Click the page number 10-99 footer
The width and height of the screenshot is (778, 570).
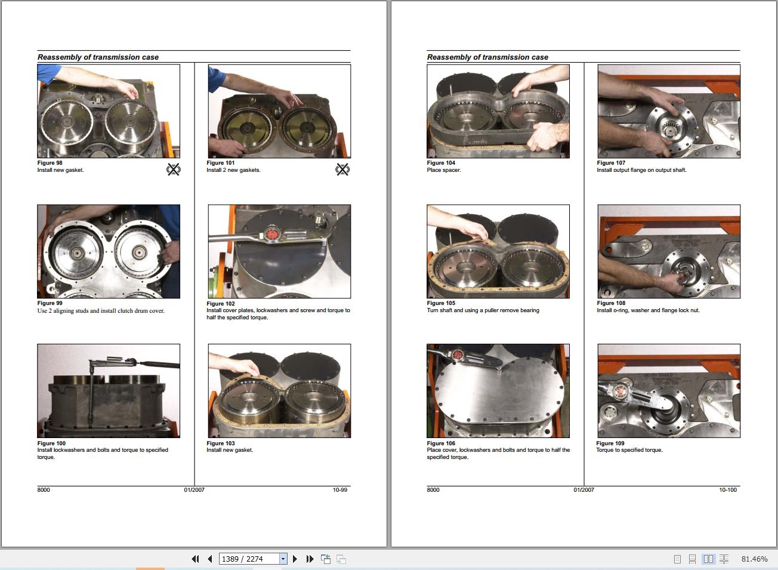[x=340, y=490]
